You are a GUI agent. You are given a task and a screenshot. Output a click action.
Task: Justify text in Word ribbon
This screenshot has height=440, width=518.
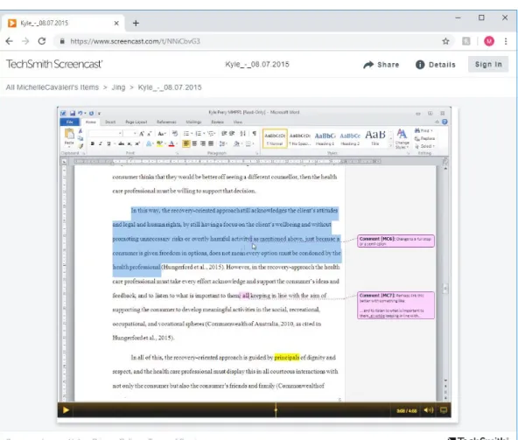210,143
